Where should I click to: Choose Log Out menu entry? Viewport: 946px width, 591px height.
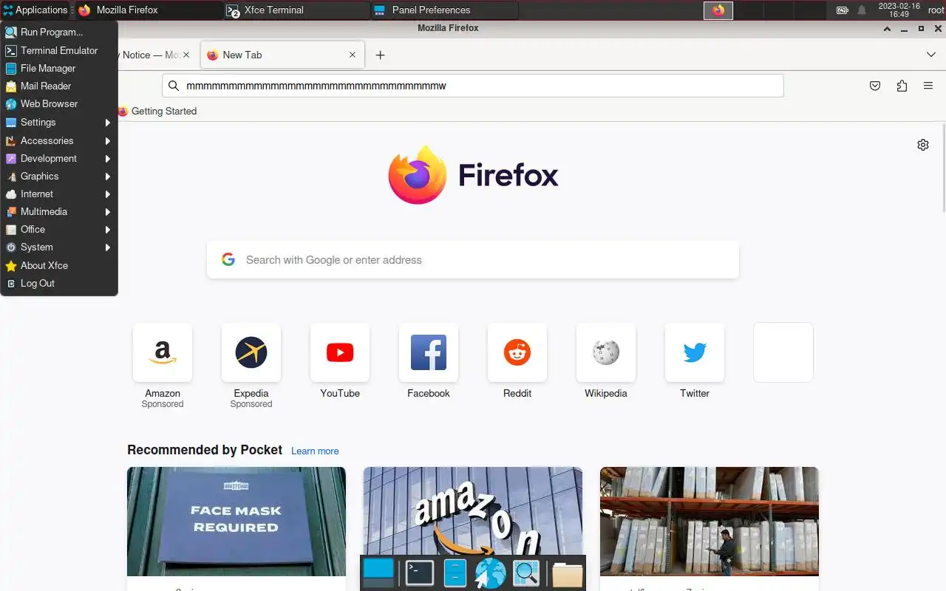click(59, 283)
